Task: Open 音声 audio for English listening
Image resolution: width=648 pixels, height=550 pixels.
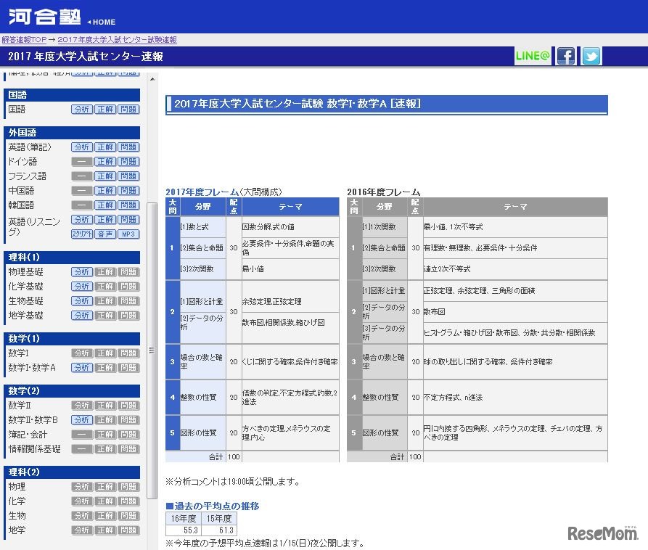Action: coord(105,234)
